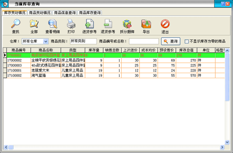Open 查看明细 details icon
Viewport: 233px width, 153px height.
(x=53, y=24)
